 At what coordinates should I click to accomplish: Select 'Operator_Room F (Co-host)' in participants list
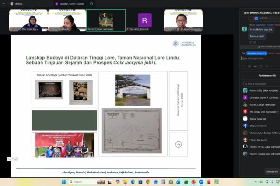261,98
